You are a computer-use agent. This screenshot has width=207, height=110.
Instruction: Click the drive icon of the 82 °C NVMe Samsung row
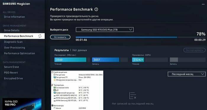point(55,98)
